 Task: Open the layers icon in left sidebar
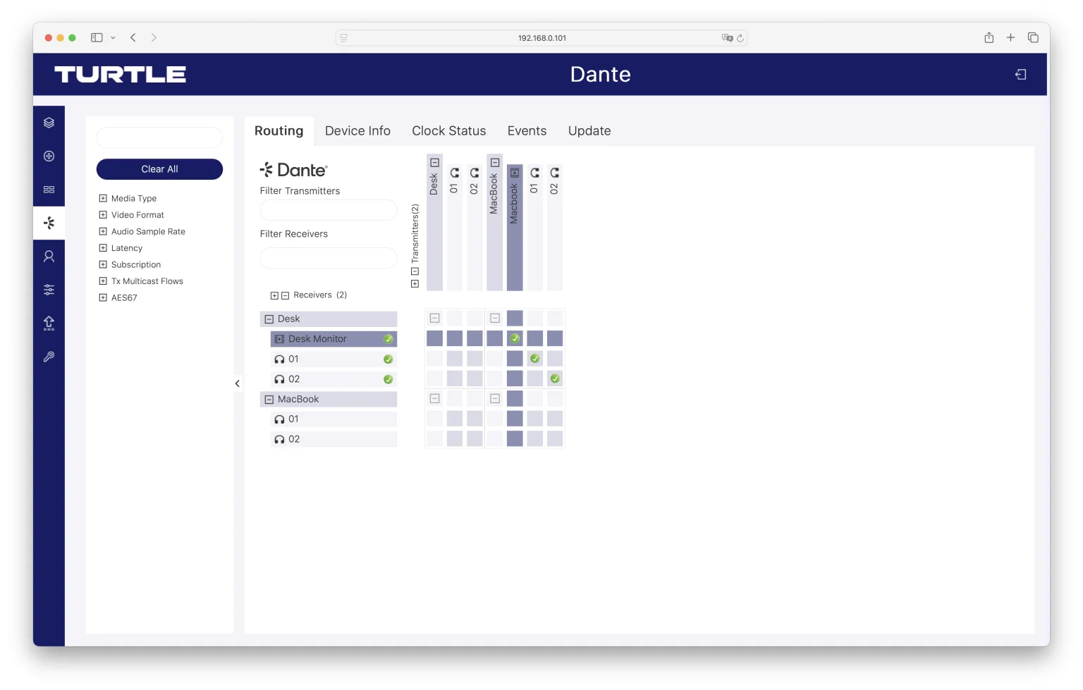[x=49, y=123]
